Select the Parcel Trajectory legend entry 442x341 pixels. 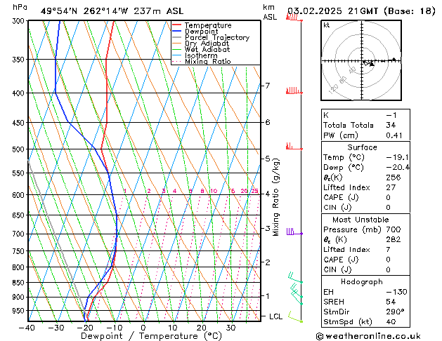tap(216, 38)
